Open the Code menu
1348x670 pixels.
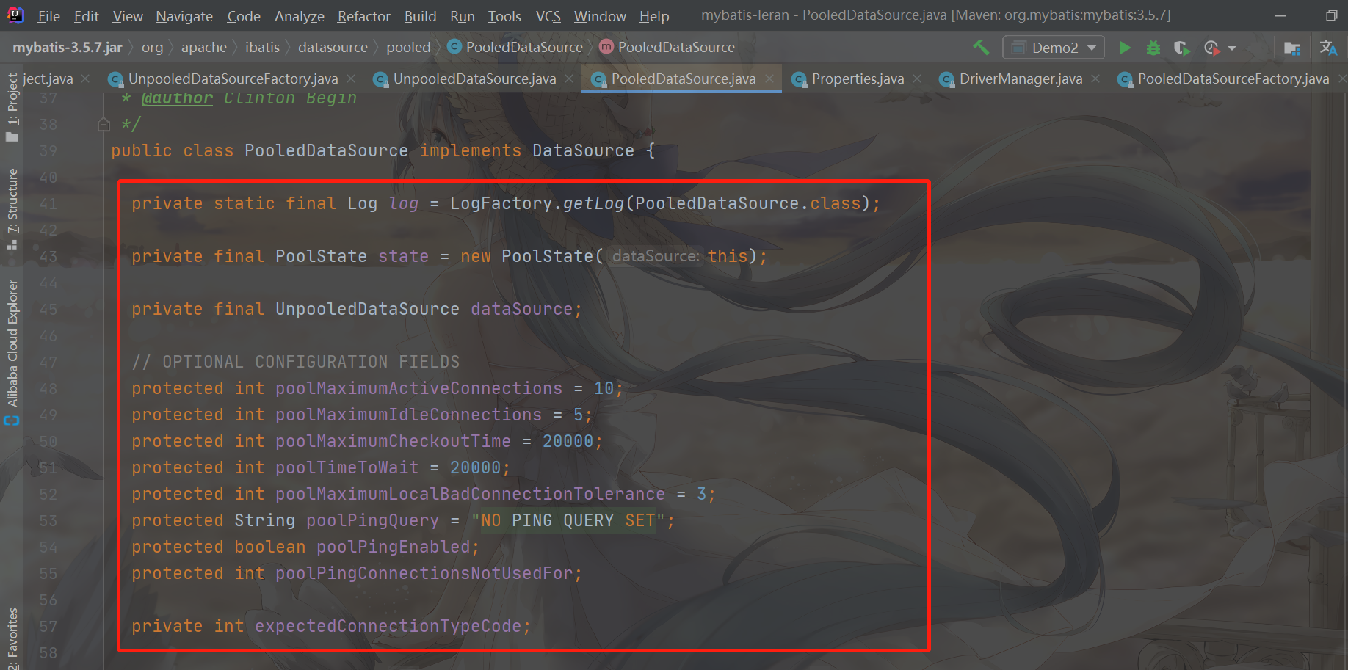[244, 16]
